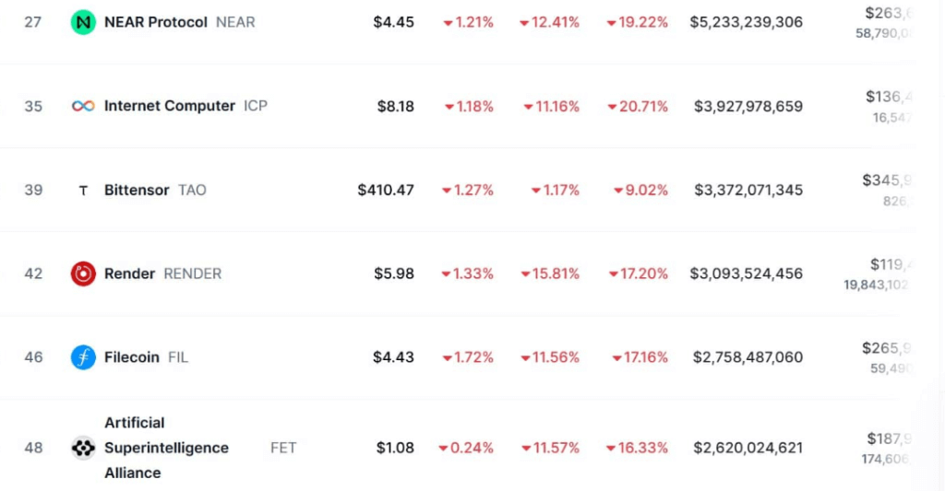Open the Filecoin coin page

point(132,357)
